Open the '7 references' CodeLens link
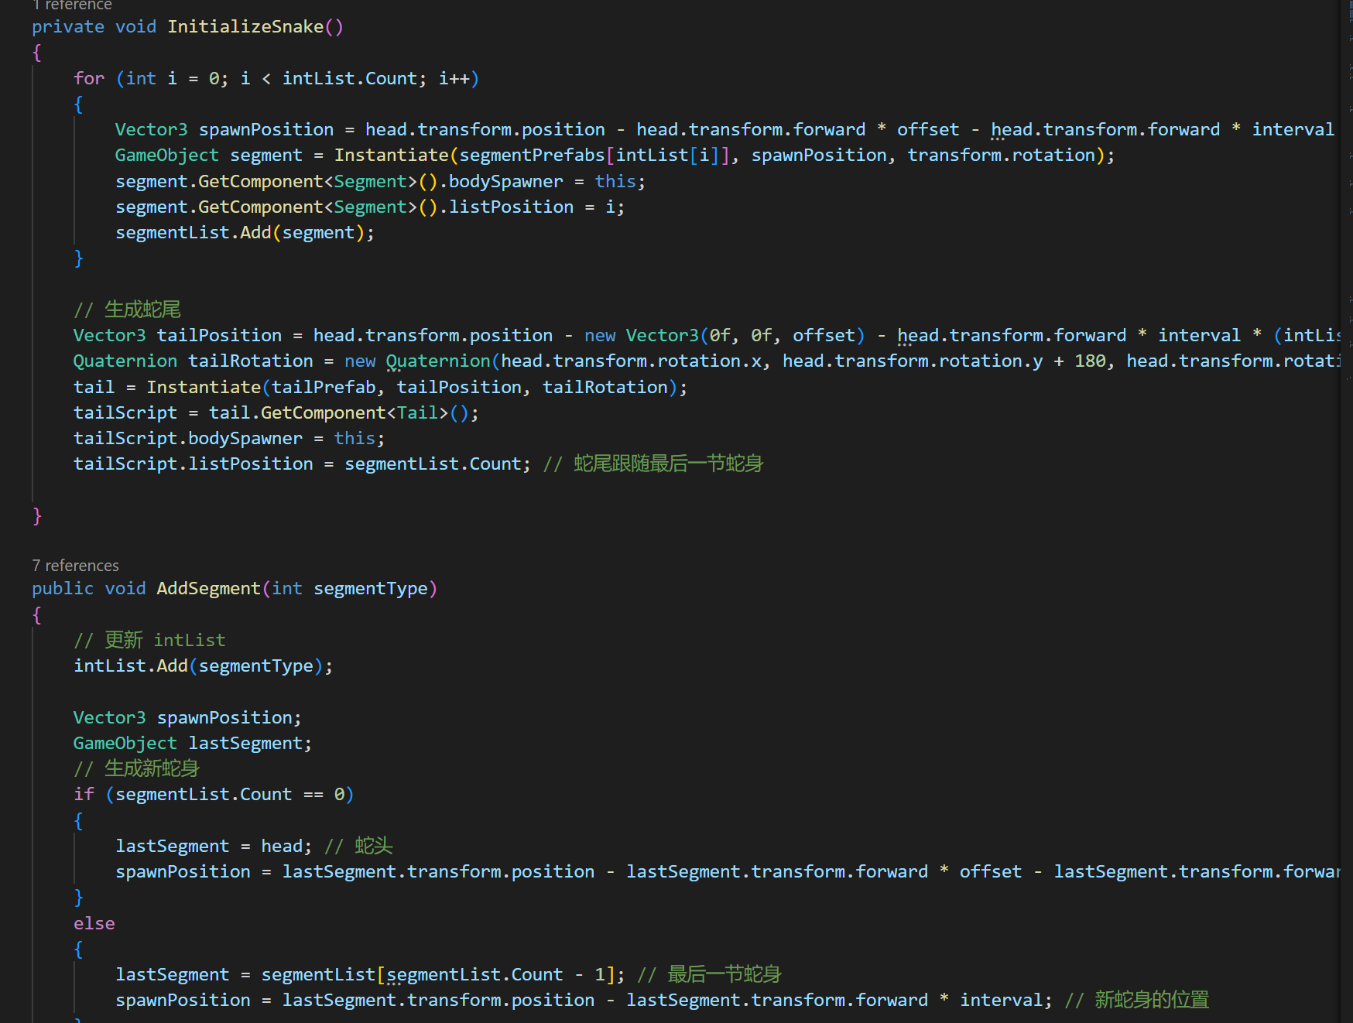1353x1023 pixels. click(75, 566)
